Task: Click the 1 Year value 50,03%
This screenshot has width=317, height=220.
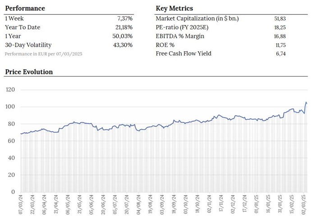Action: pos(123,36)
